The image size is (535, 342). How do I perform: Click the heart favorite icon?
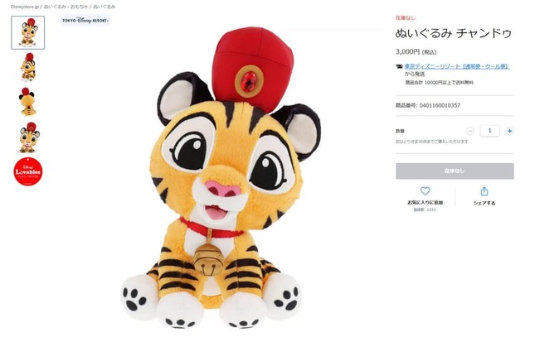[426, 191]
